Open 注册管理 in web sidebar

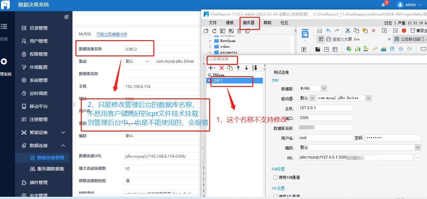point(38,119)
